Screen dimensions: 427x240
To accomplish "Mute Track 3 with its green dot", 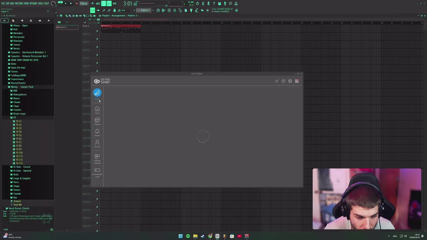I will point(97,47).
